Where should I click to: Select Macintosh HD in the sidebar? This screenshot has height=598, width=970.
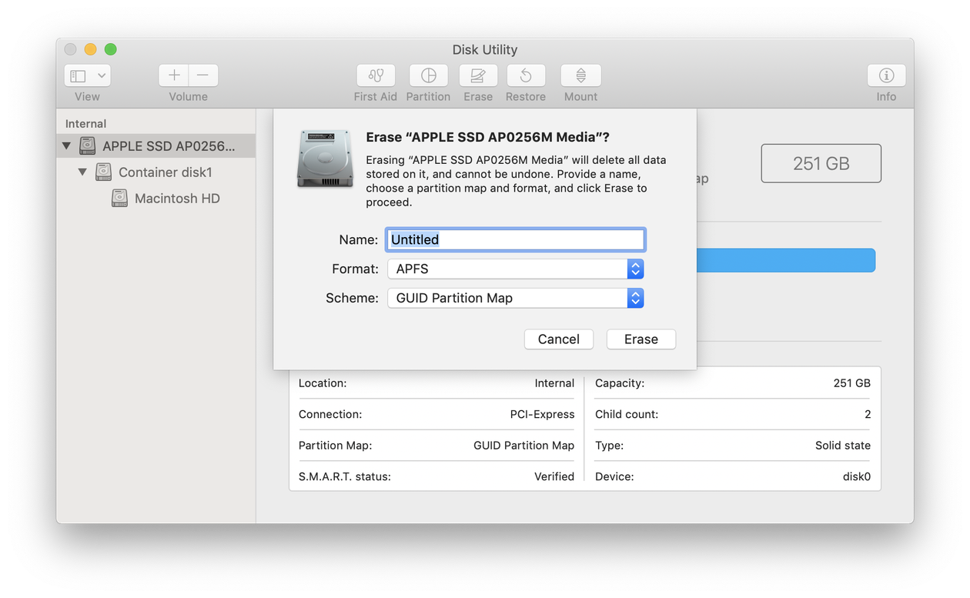[178, 198]
